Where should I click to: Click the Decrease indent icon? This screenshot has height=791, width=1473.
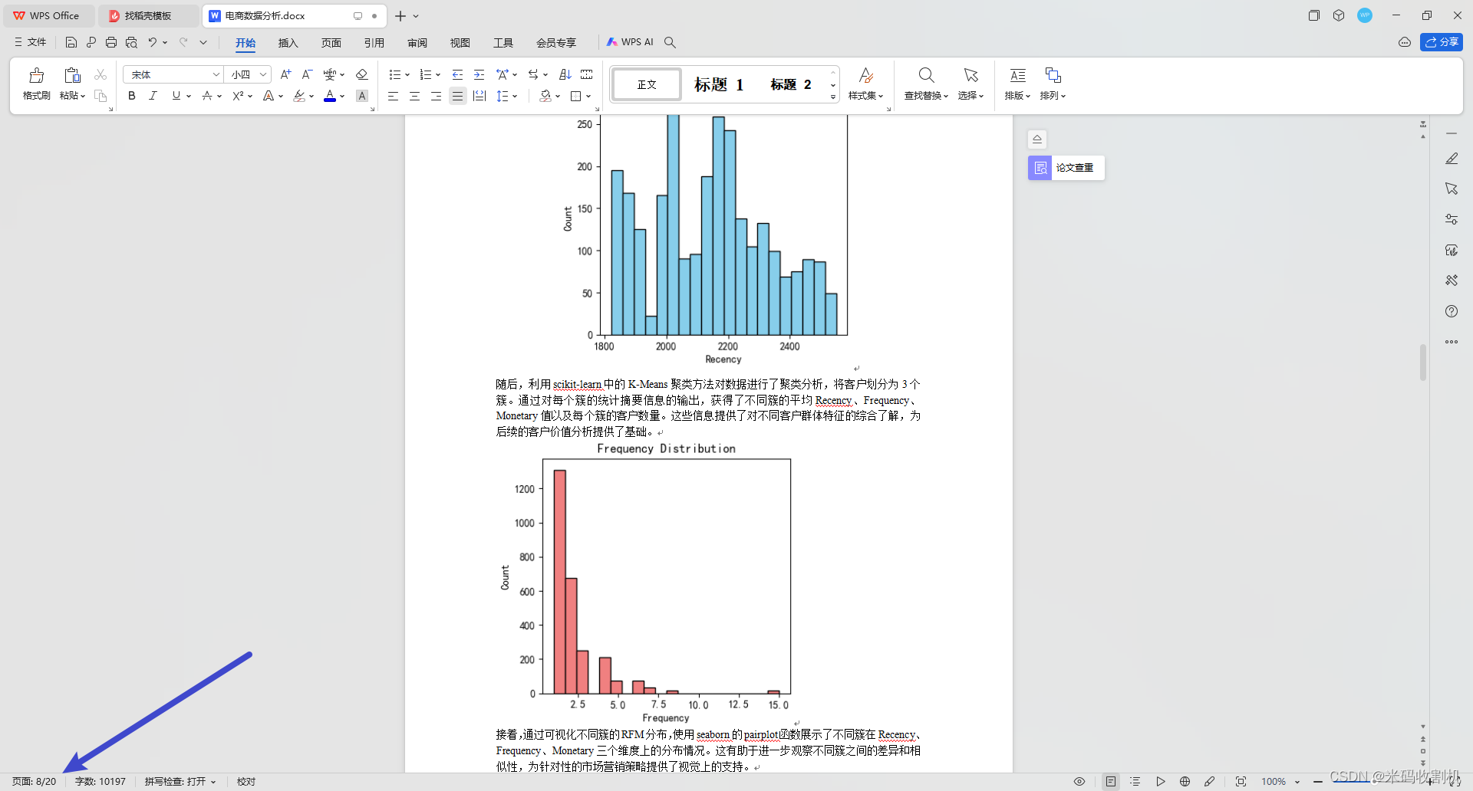coord(457,74)
